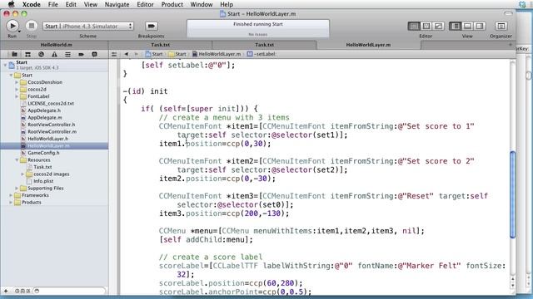Toggle the Debug area view button

(x=467, y=26)
